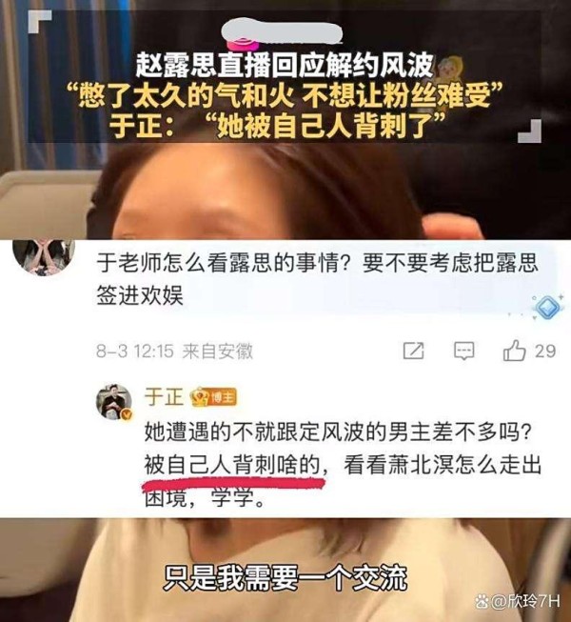Open the commenter's profile avatar
This screenshot has height=622, width=571.
44,256
